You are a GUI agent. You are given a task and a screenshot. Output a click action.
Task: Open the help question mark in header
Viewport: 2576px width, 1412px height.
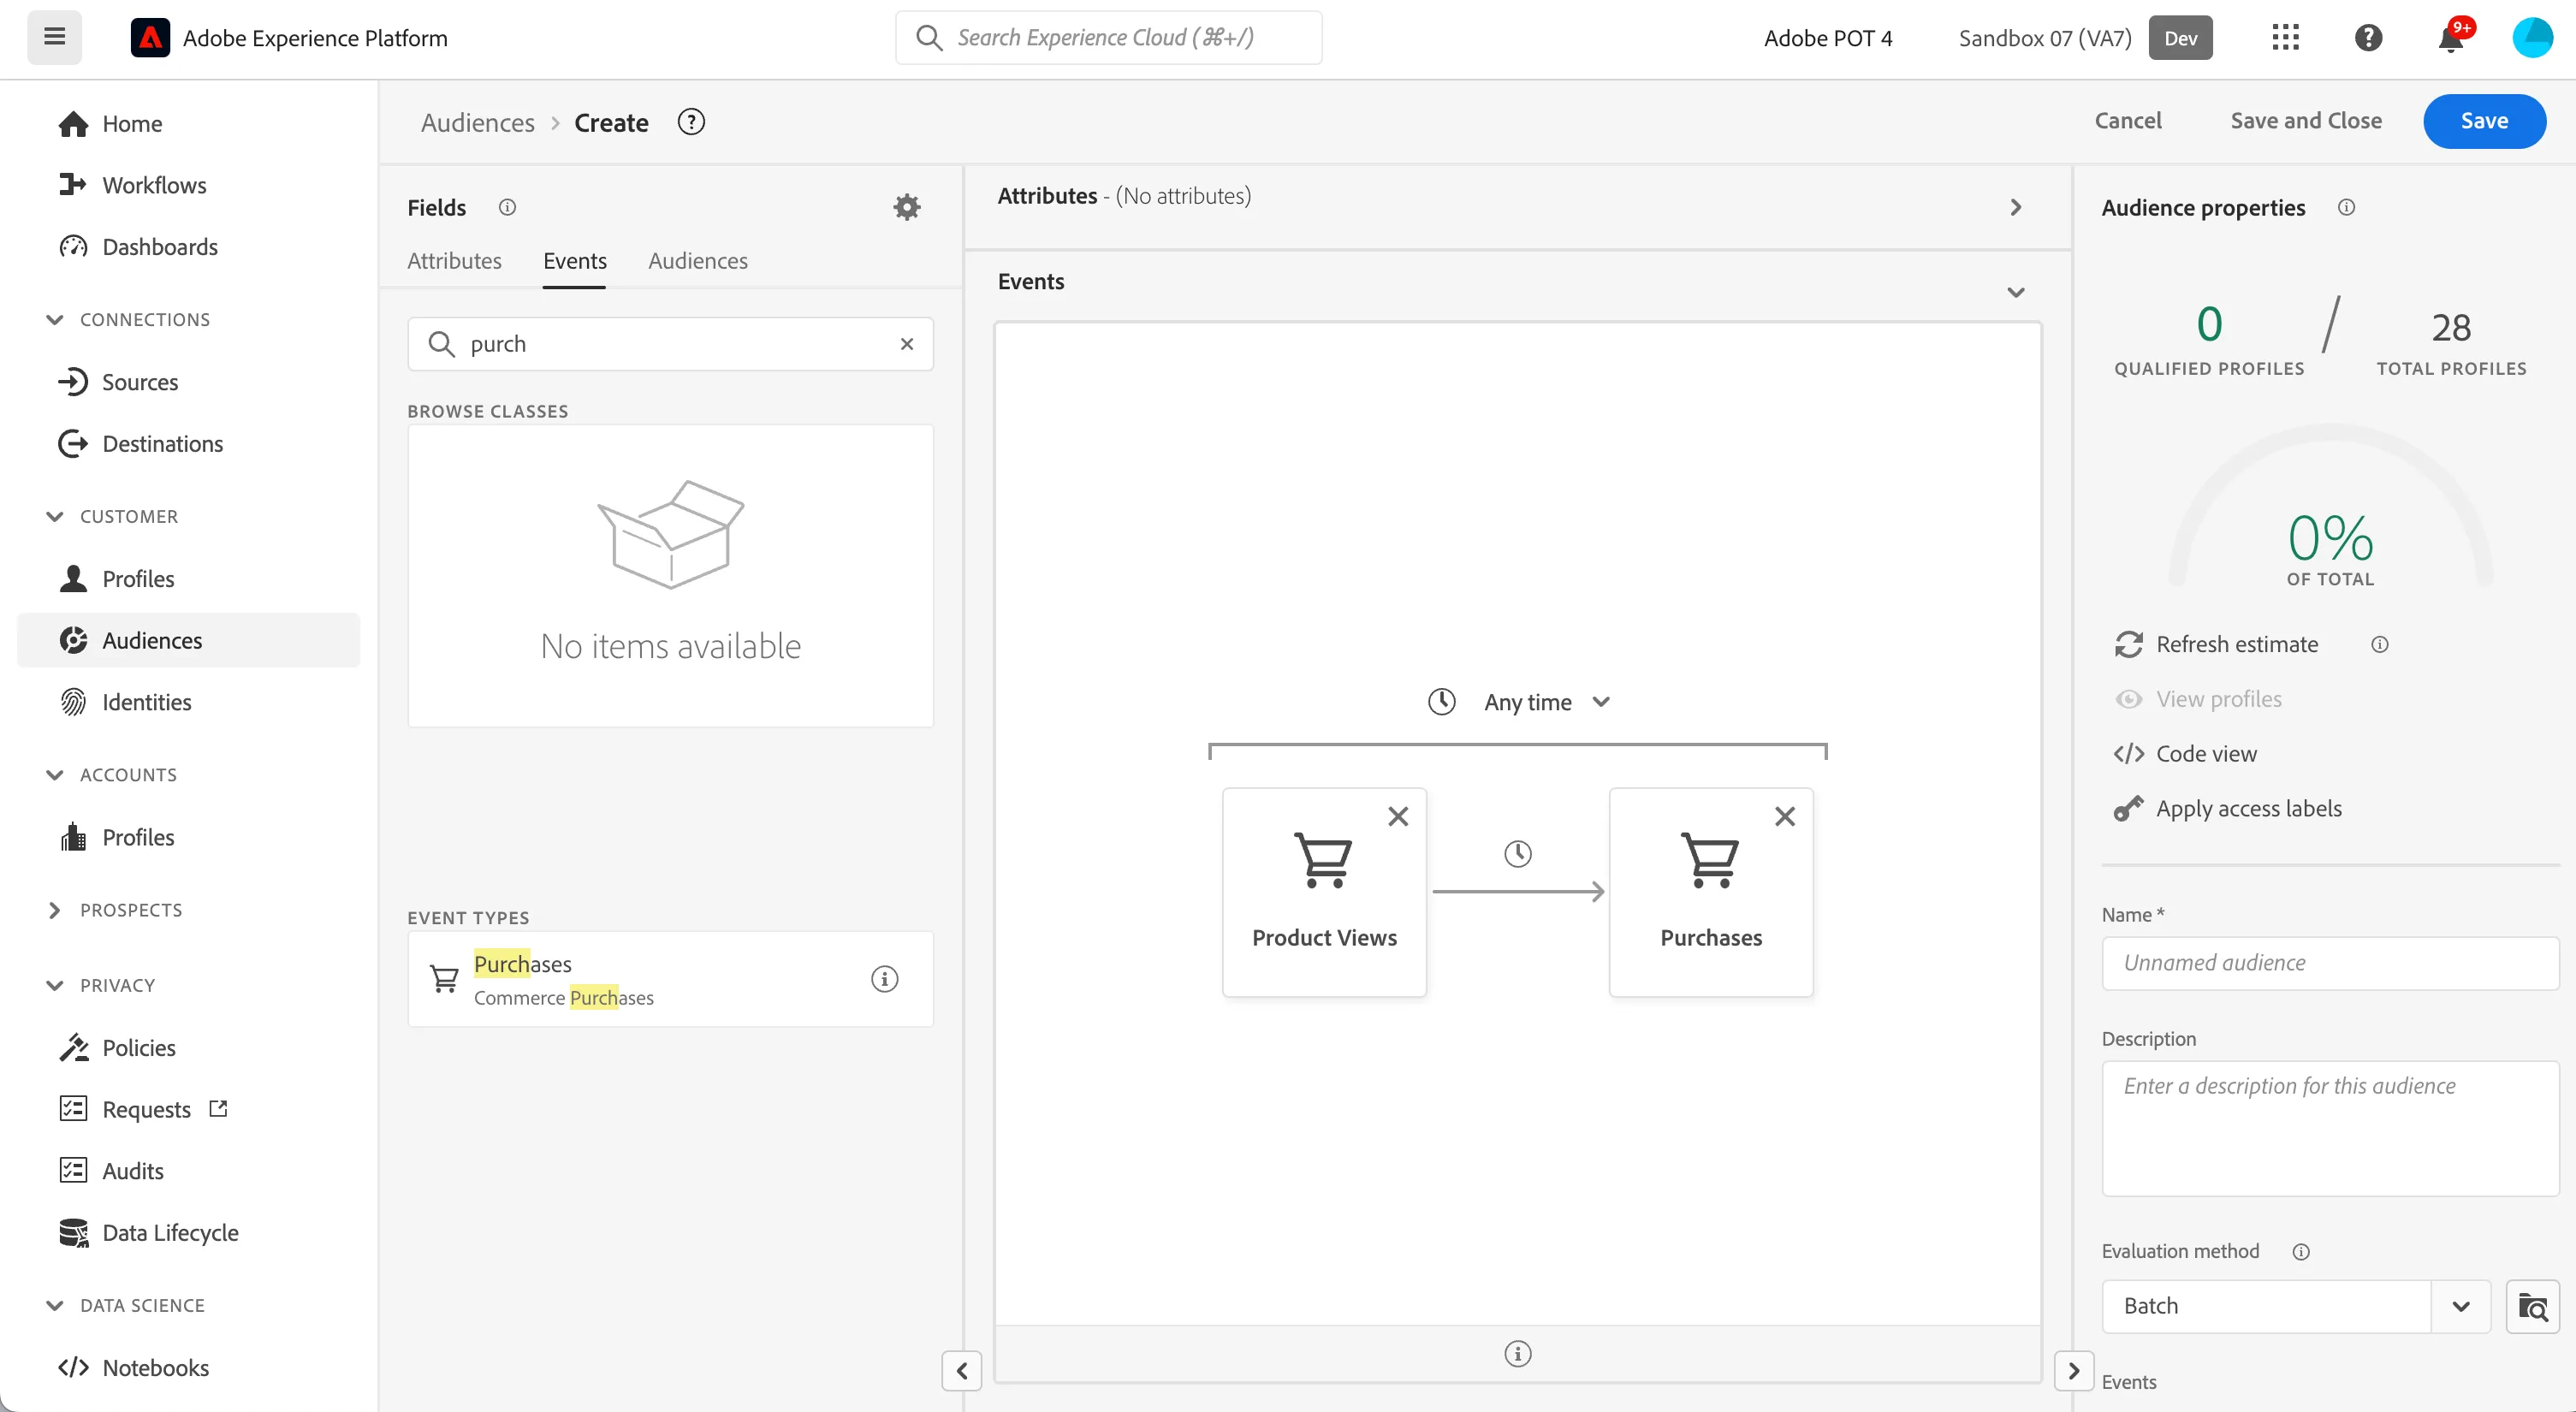pyautogui.click(x=2368, y=38)
